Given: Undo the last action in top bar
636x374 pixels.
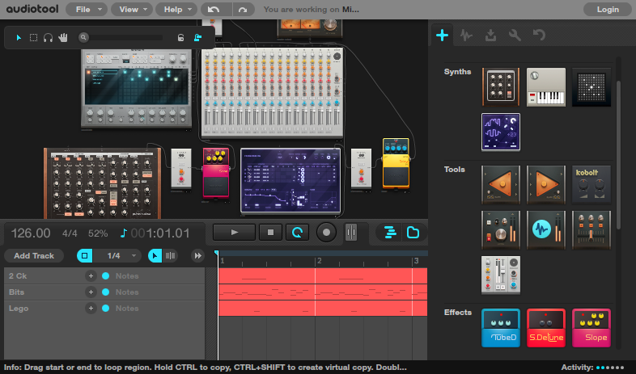Looking at the screenshot, I should [x=214, y=10].
